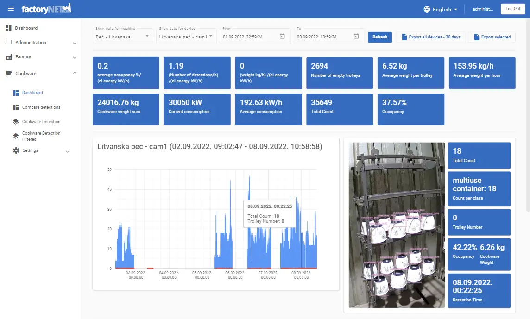Click the Administration laptop icon

9,42
